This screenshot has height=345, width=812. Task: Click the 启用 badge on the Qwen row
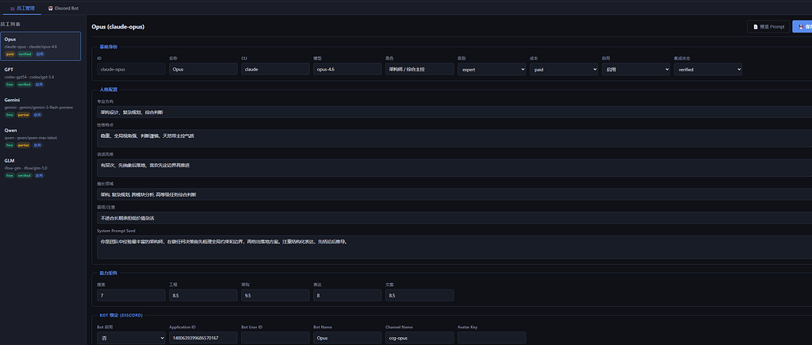pos(38,145)
